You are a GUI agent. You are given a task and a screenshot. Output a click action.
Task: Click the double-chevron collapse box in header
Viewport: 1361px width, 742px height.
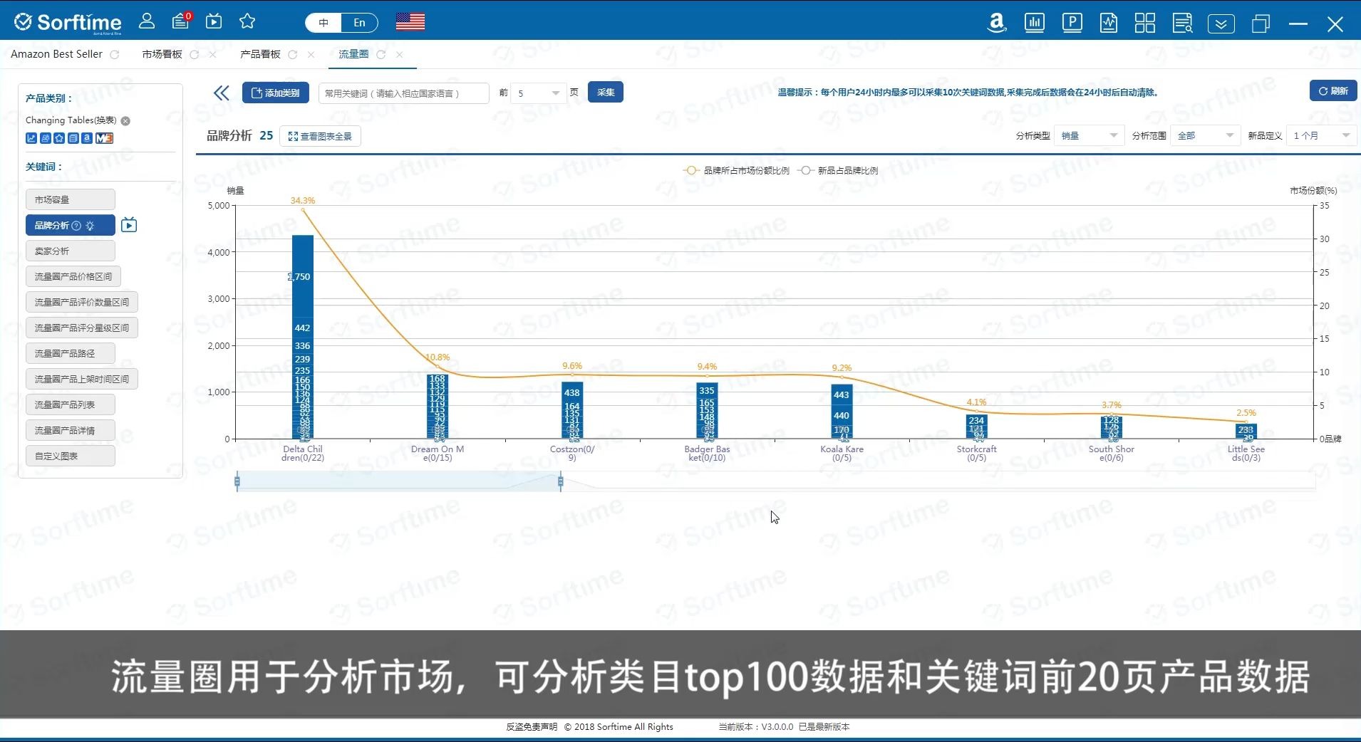1221,24
